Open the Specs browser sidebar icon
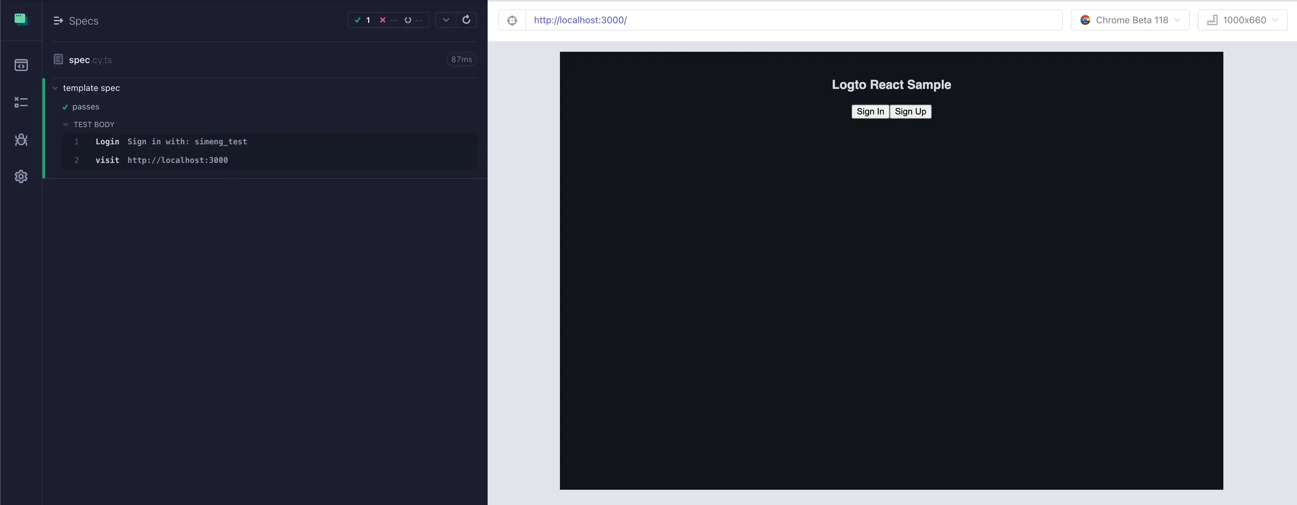Image resolution: width=1297 pixels, height=505 pixels. pyautogui.click(x=21, y=65)
